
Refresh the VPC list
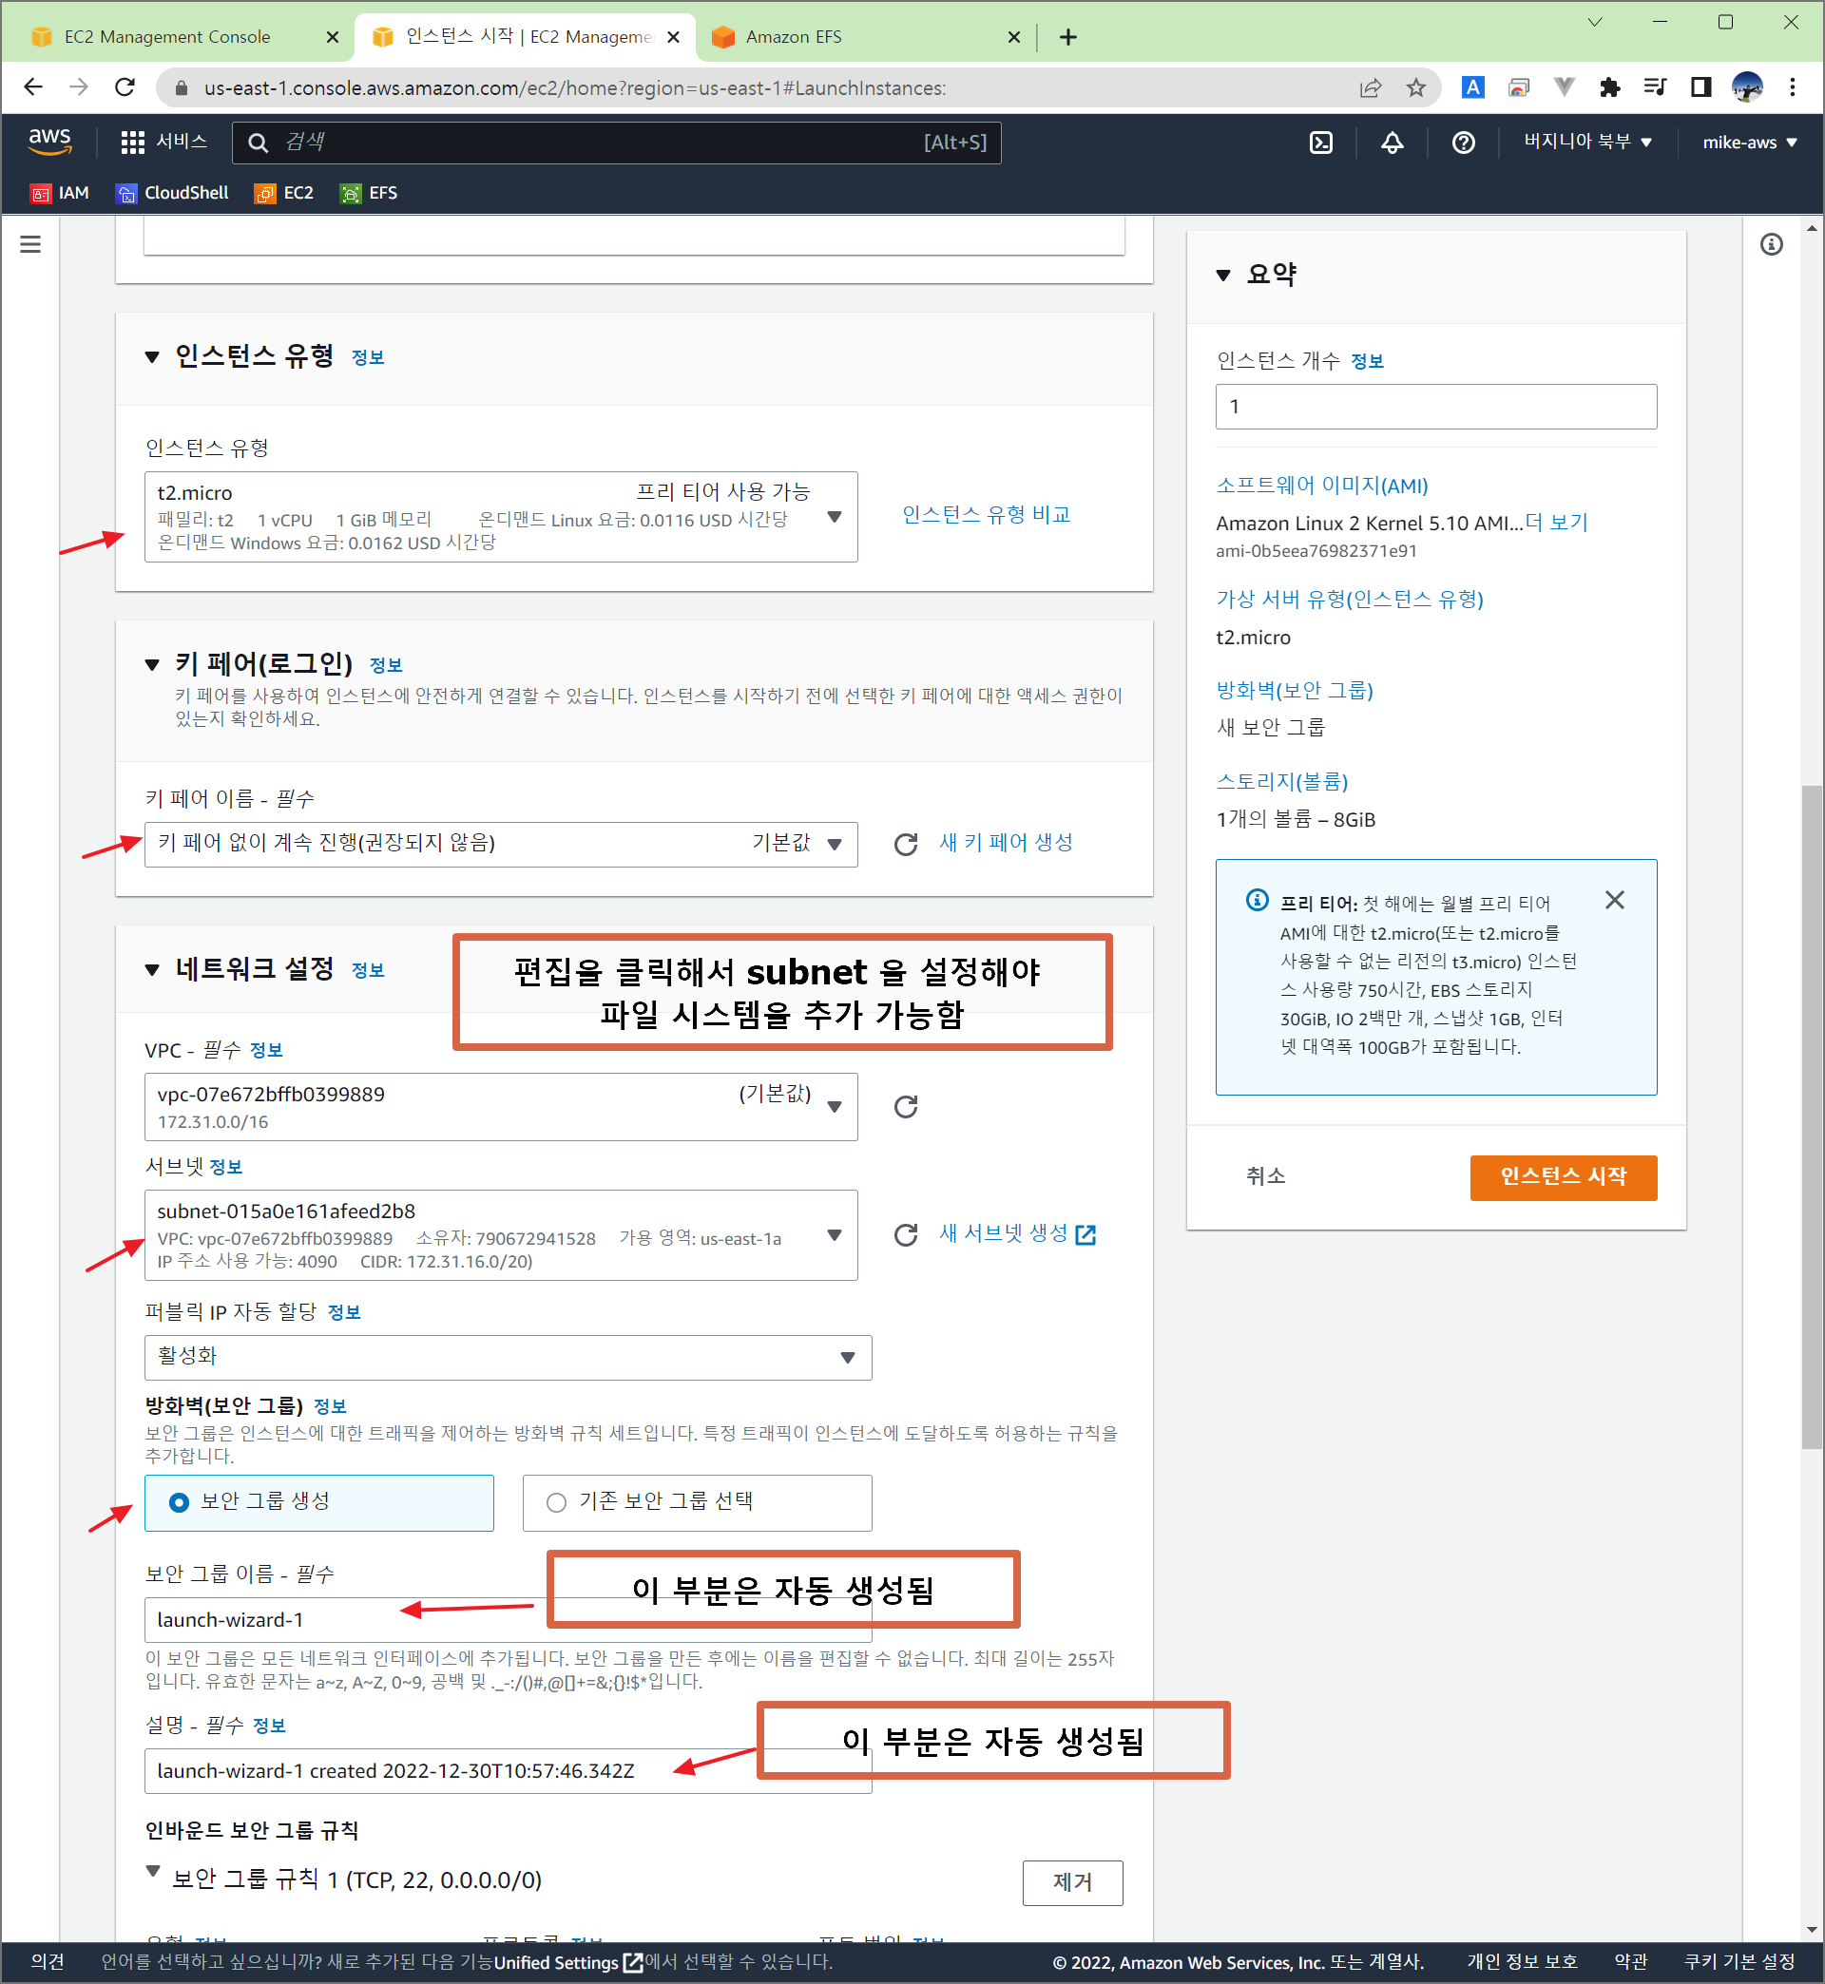coord(905,1107)
